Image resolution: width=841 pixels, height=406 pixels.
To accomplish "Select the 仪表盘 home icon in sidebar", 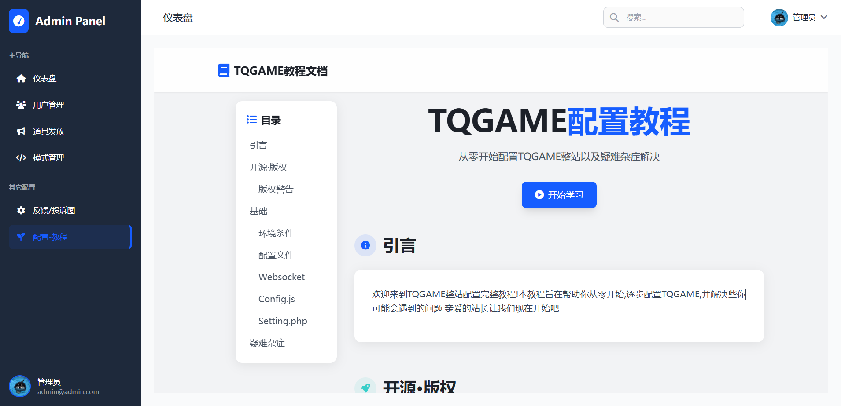I will [21, 78].
